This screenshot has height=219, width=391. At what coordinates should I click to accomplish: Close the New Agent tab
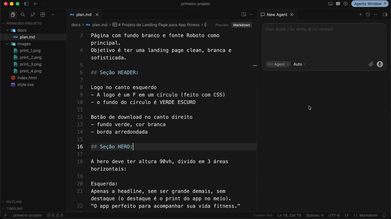pyautogui.click(x=291, y=15)
